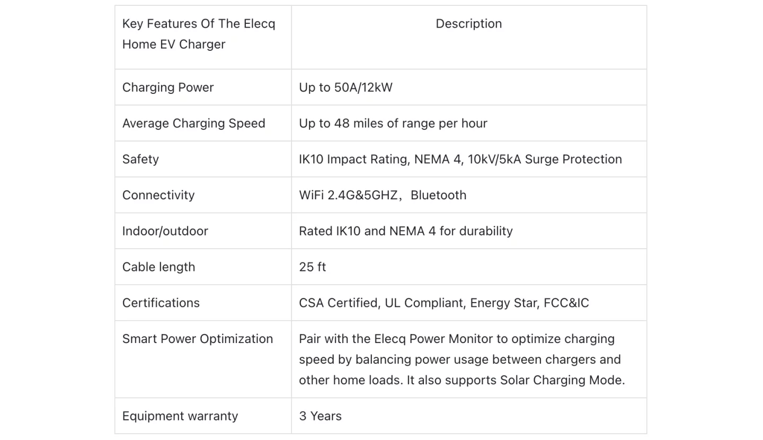Click the 'Pair with the Elecq Power Monitor' paragraph
This screenshot has width=763, height=440.
pyautogui.click(x=462, y=359)
